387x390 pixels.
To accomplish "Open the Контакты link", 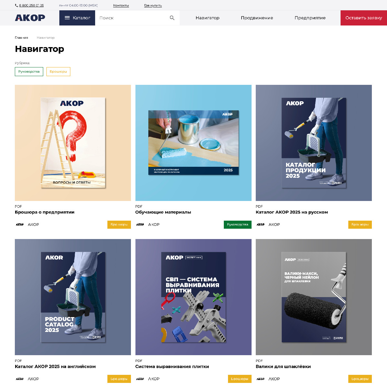I will [121, 5].
